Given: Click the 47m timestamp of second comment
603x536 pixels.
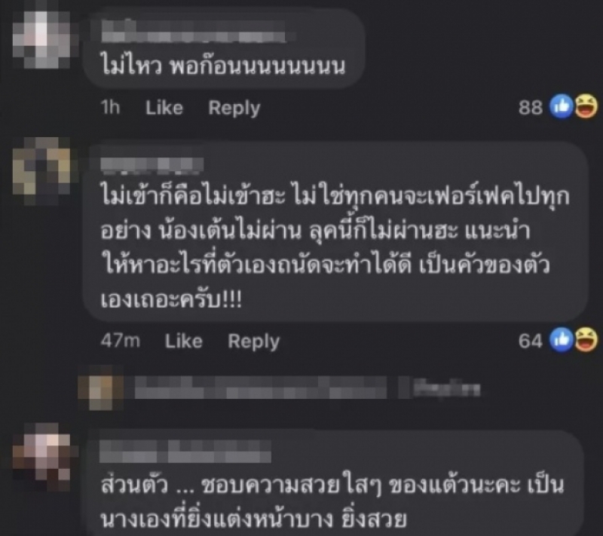Looking at the screenshot, I should (121, 341).
